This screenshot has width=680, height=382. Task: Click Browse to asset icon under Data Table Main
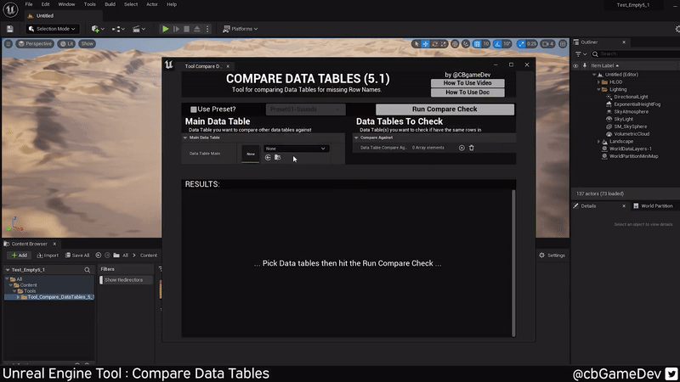[x=277, y=157]
